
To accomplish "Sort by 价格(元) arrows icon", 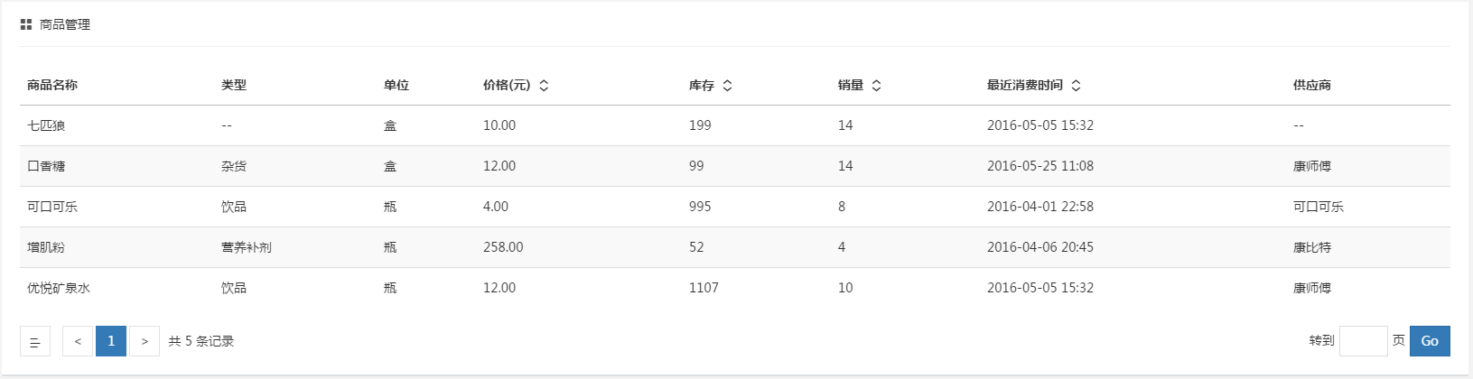I will pos(544,86).
